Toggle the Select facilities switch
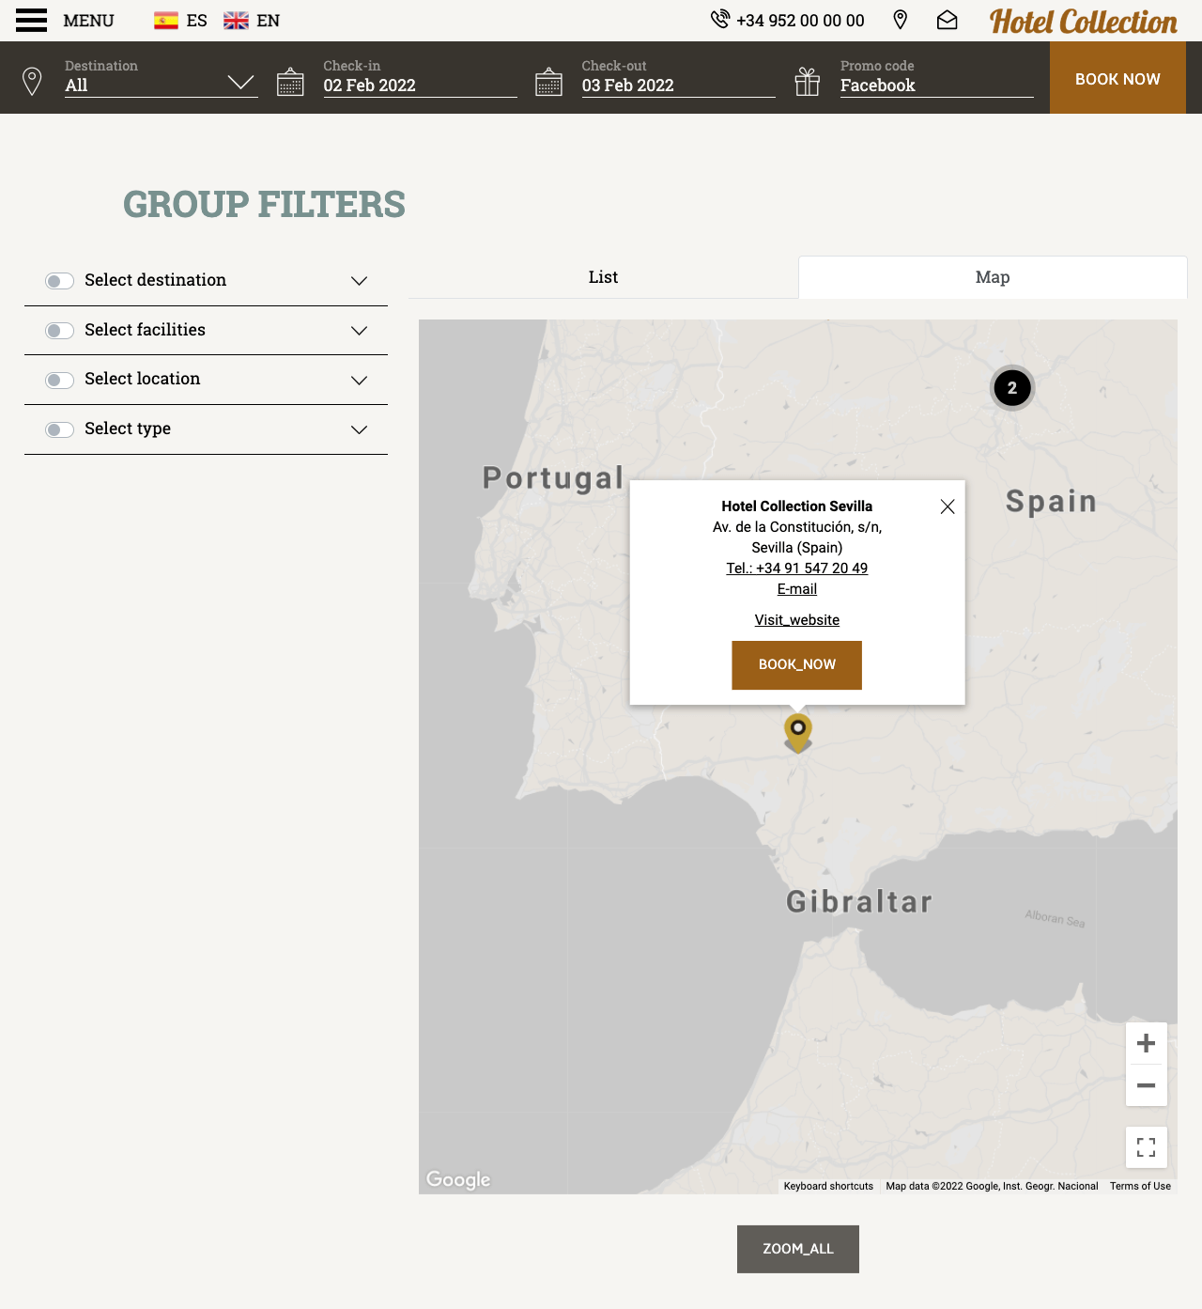The image size is (1202, 1309). pos(59,331)
